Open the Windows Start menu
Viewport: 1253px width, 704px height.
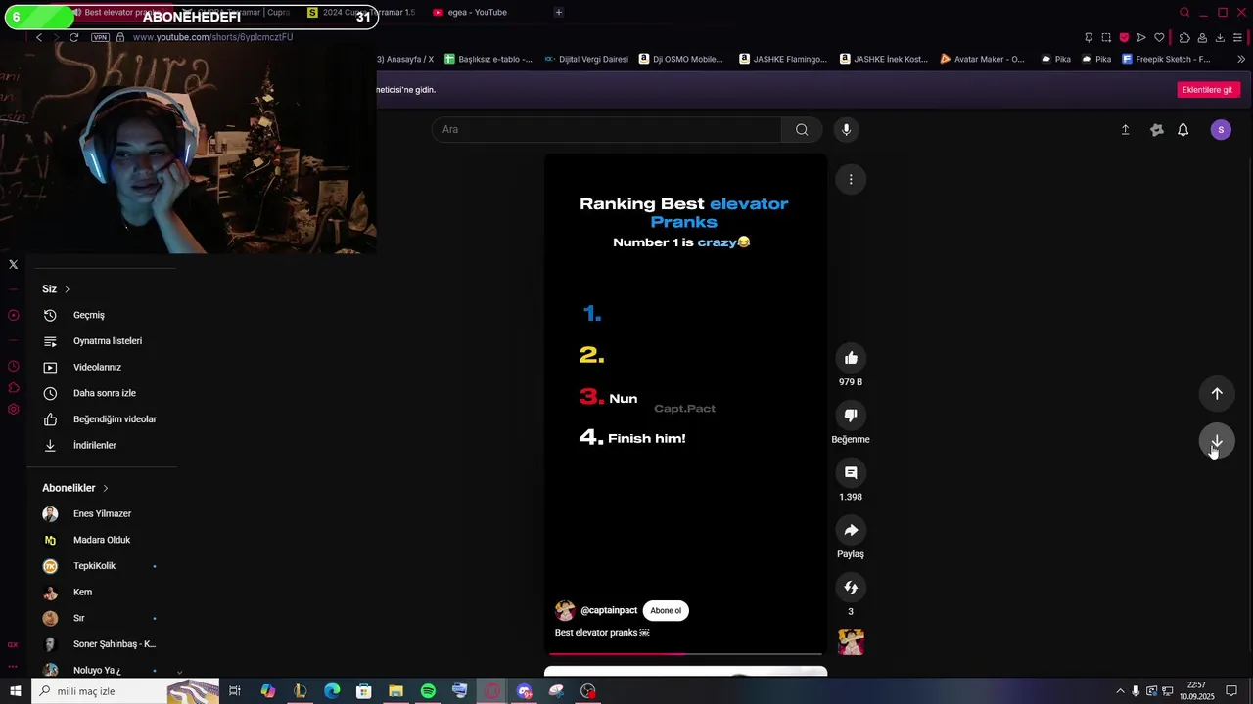[x=16, y=691]
